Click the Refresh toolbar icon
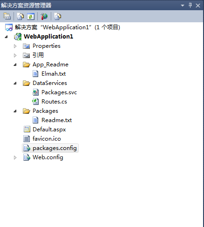Viewport: 204px width, 227px height. pos(31,16)
